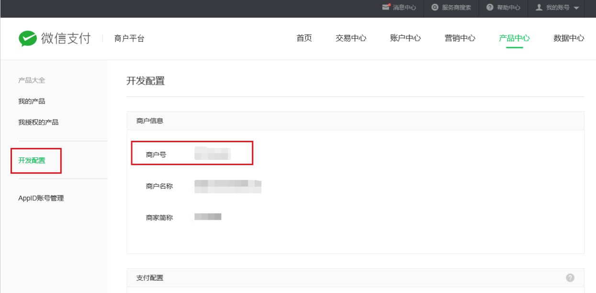This screenshot has height=293, width=596.
Task: Click the 产品大全 sidebar heading
Action: 32,80
